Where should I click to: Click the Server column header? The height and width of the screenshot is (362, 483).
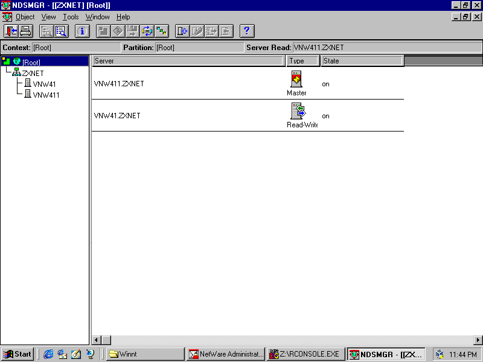(188, 61)
